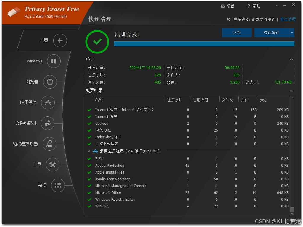Sort by the 注册表值 column header

coord(205,100)
